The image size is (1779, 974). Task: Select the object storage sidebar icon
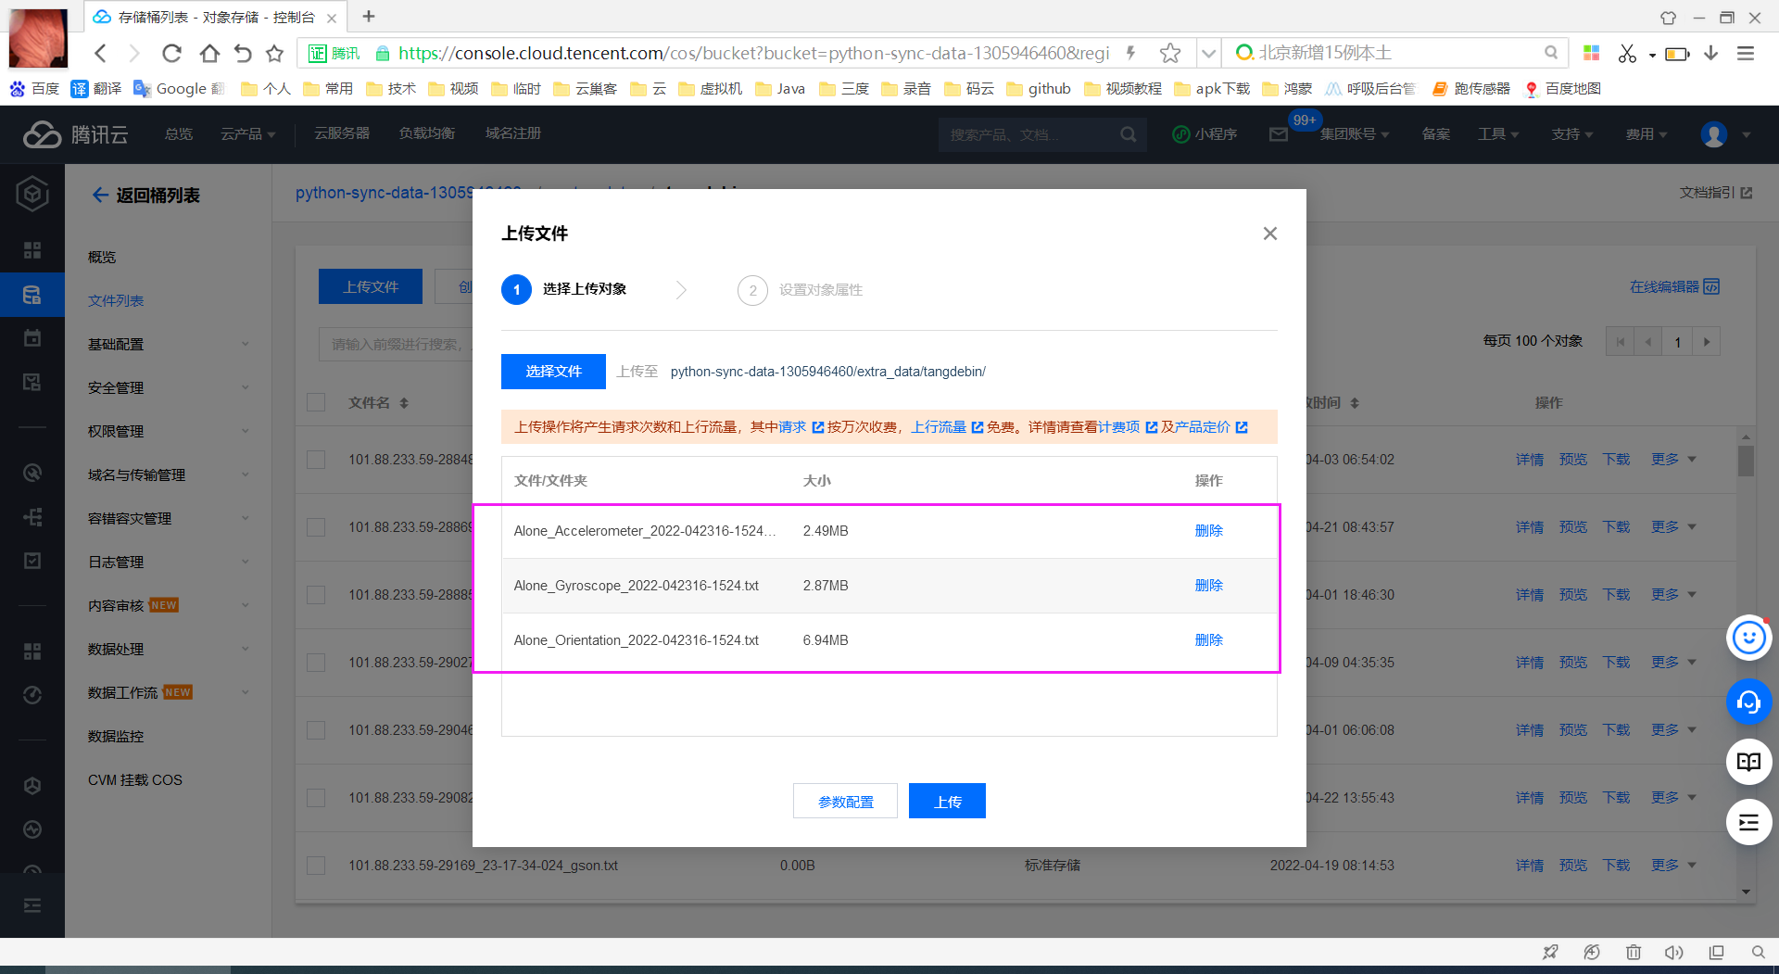(x=32, y=295)
